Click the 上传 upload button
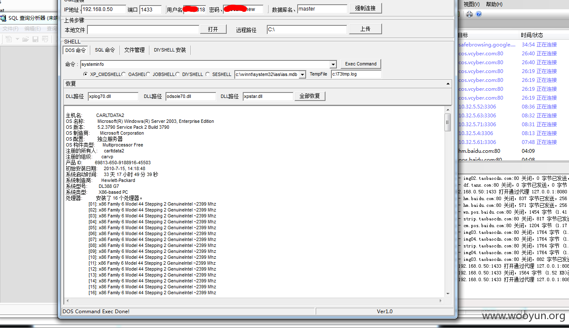 [366, 29]
